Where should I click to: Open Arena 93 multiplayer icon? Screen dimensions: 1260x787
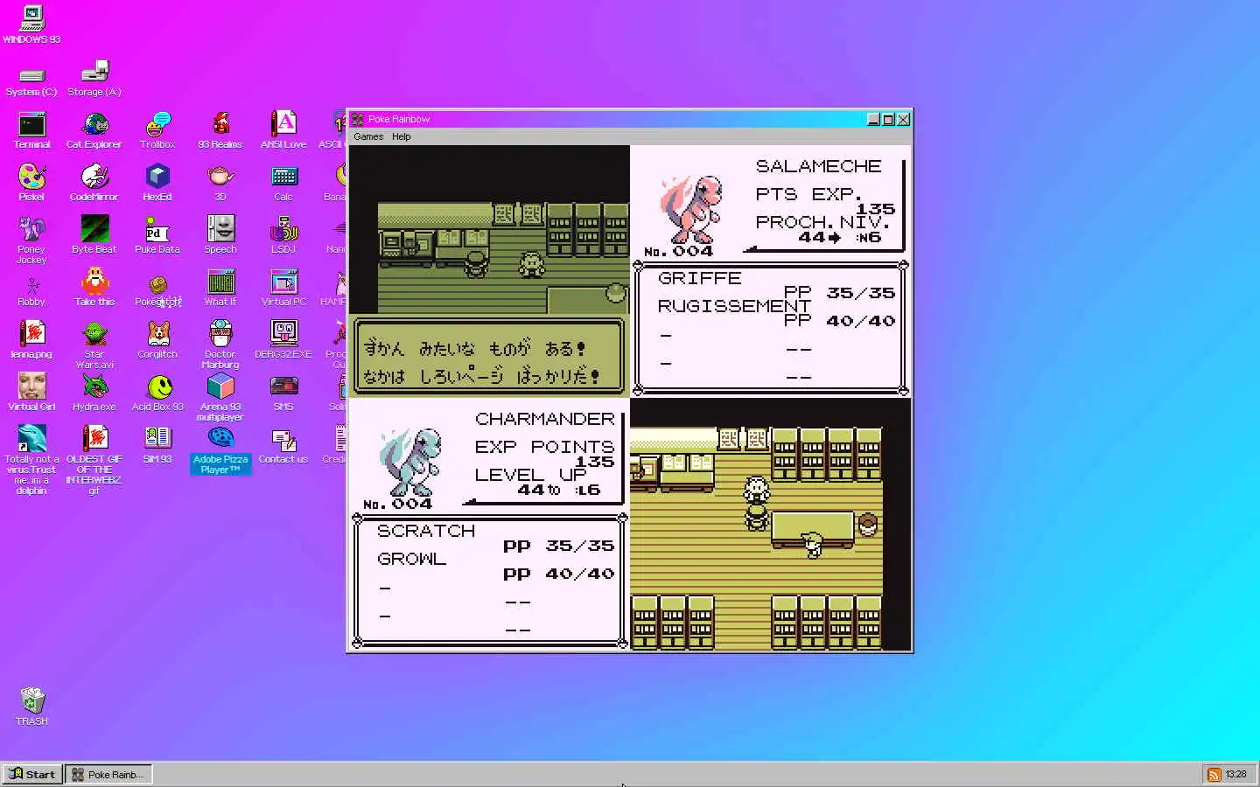(x=220, y=399)
